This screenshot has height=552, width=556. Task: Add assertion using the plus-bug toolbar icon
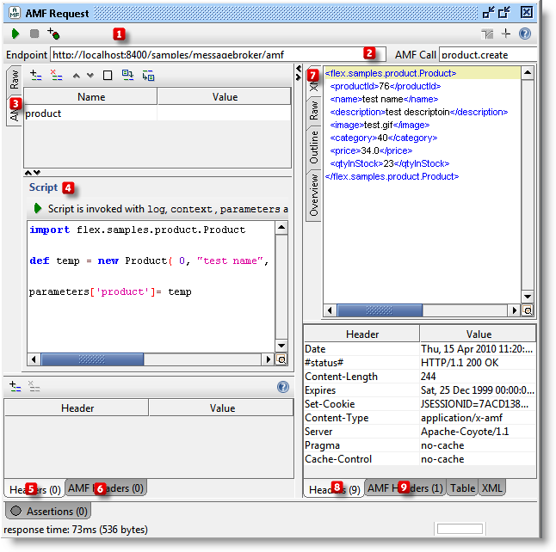click(x=53, y=34)
